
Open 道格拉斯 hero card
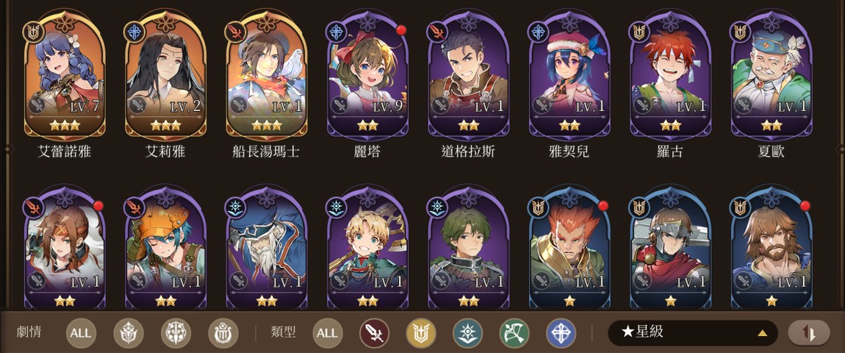tap(468, 76)
